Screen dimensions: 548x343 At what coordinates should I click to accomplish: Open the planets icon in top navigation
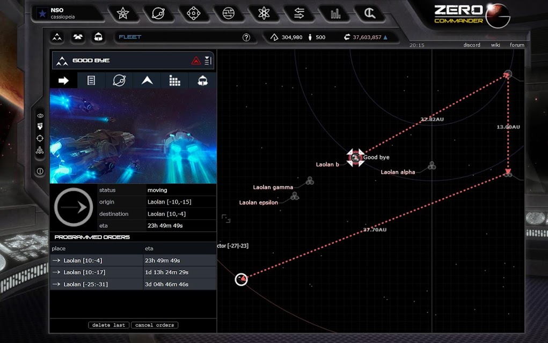click(158, 13)
